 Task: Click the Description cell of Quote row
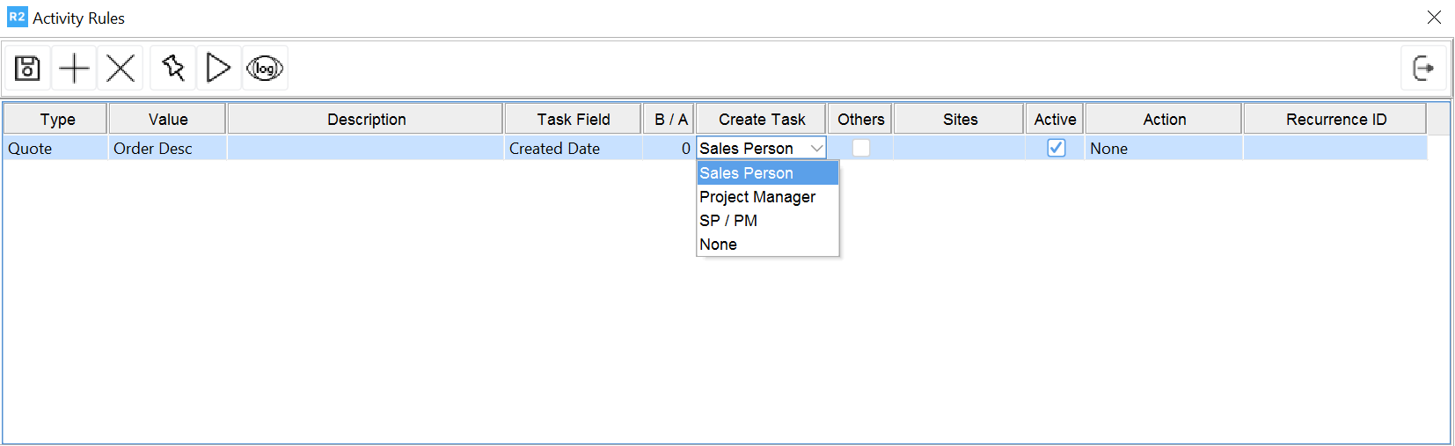tap(365, 148)
